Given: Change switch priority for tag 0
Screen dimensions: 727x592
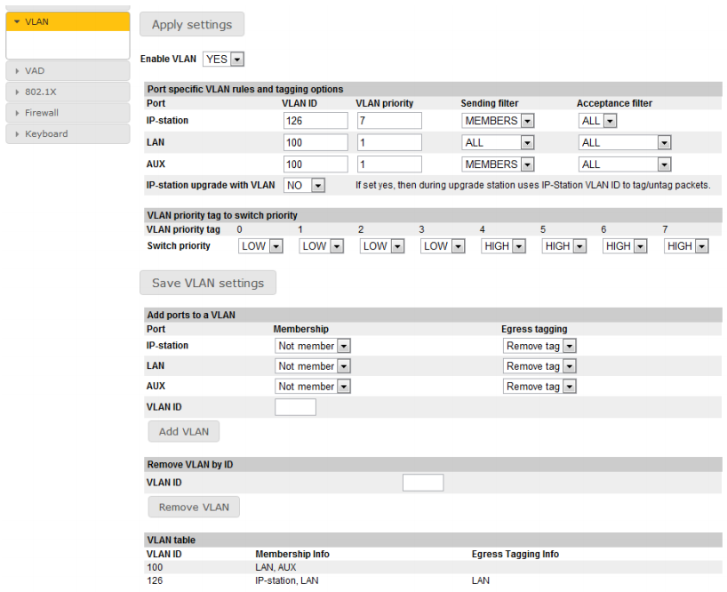Looking at the screenshot, I should pyautogui.click(x=260, y=246).
